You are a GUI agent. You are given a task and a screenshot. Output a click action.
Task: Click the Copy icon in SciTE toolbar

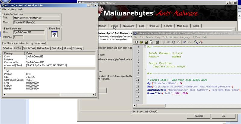(169, 42)
